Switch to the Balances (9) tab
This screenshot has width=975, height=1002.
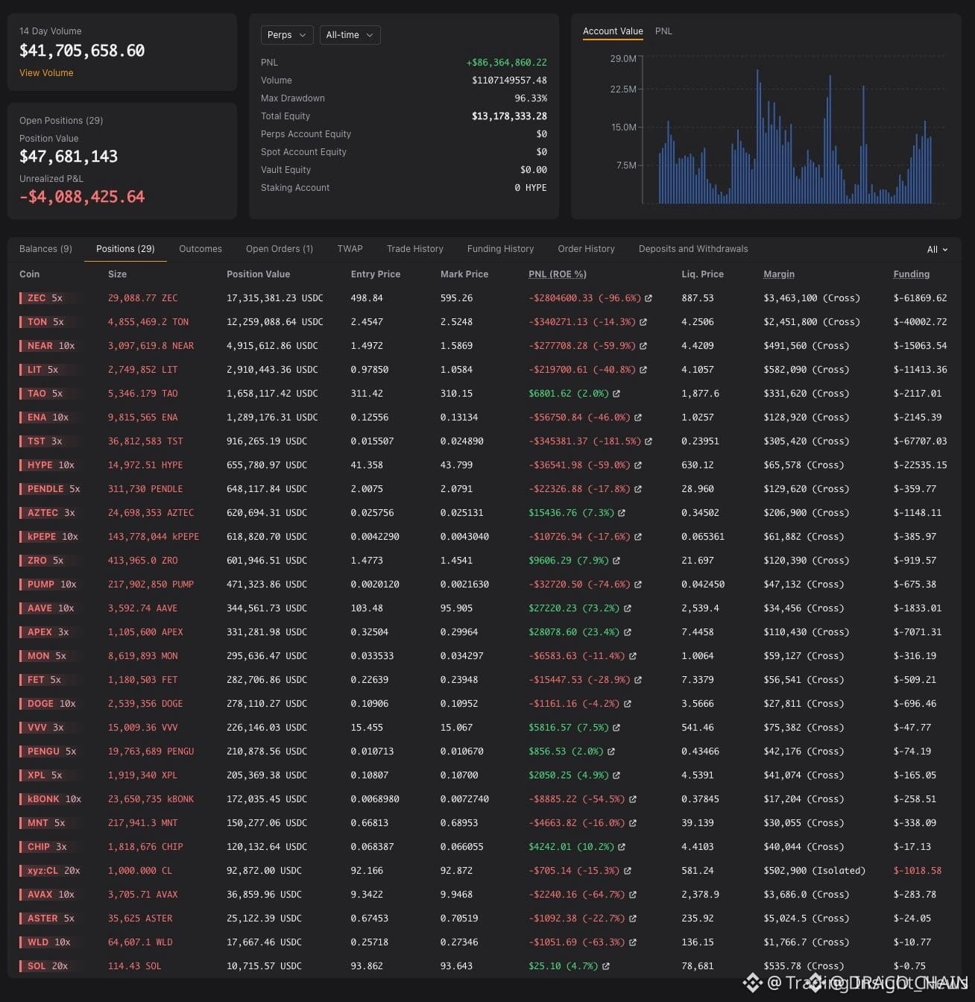(x=45, y=249)
